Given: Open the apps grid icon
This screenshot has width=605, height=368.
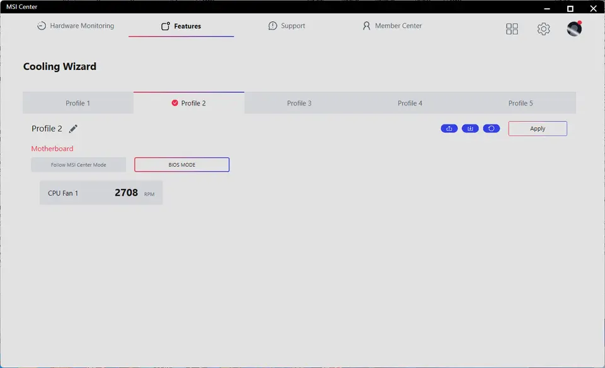Looking at the screenshot, I should coord(512,28).
